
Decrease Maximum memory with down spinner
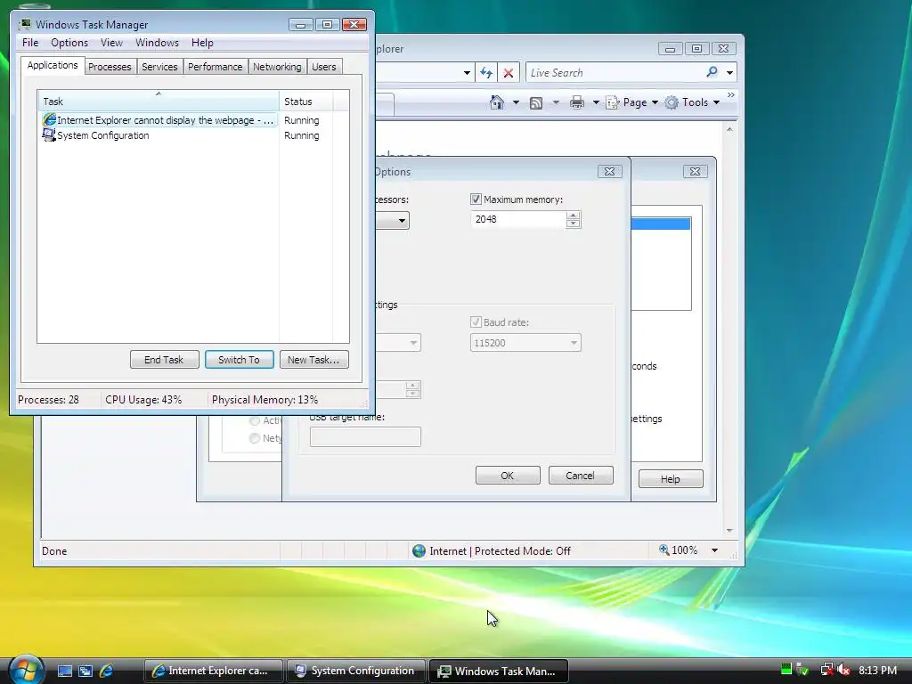coord(573,224)
